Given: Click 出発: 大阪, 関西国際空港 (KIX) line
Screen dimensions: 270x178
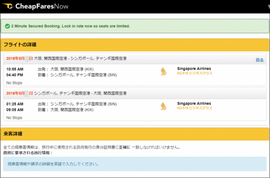Looking at the screenshot, I should (x=66, y=69).
